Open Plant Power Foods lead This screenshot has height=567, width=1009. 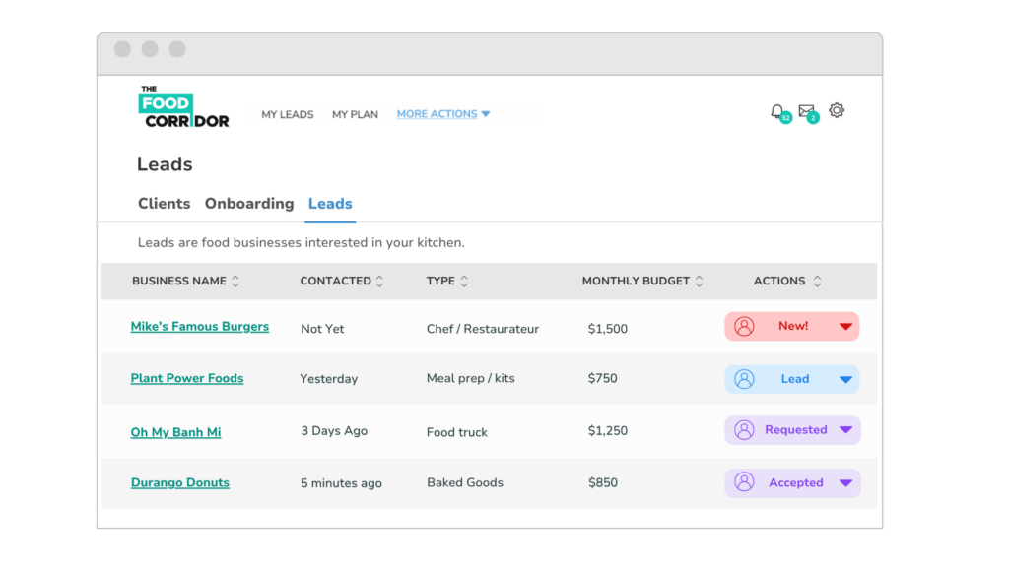coord(187,379)
